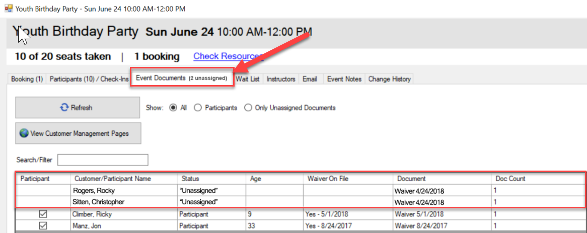Viewport: 587px width, 233px height.
Task: Click Waiver 5/1/2018 document cell
Action: click(x=442, y=214)
